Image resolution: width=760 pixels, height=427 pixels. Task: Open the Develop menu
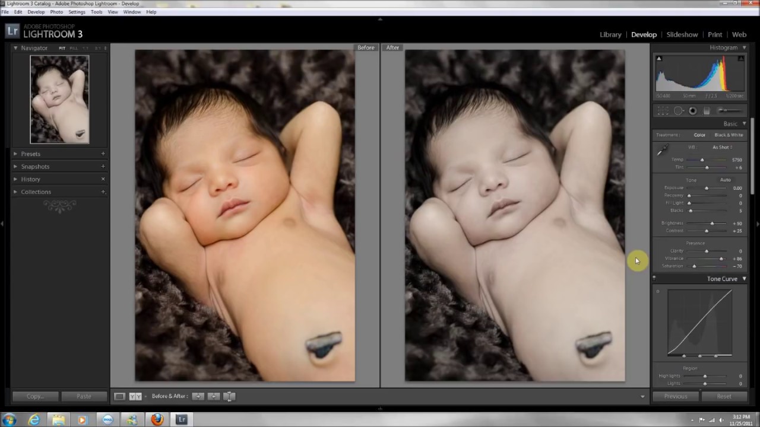tap(36, 12)
